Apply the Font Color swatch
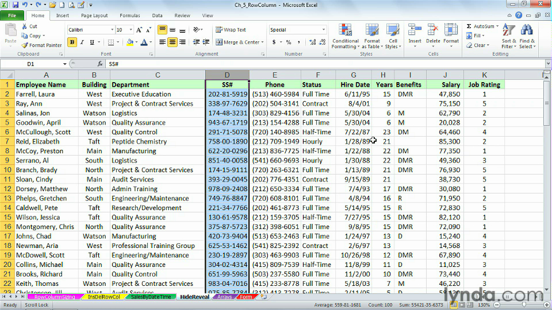The height and width of the screenshot is (310, 552). pyautogui.click(x=144, y=42)
